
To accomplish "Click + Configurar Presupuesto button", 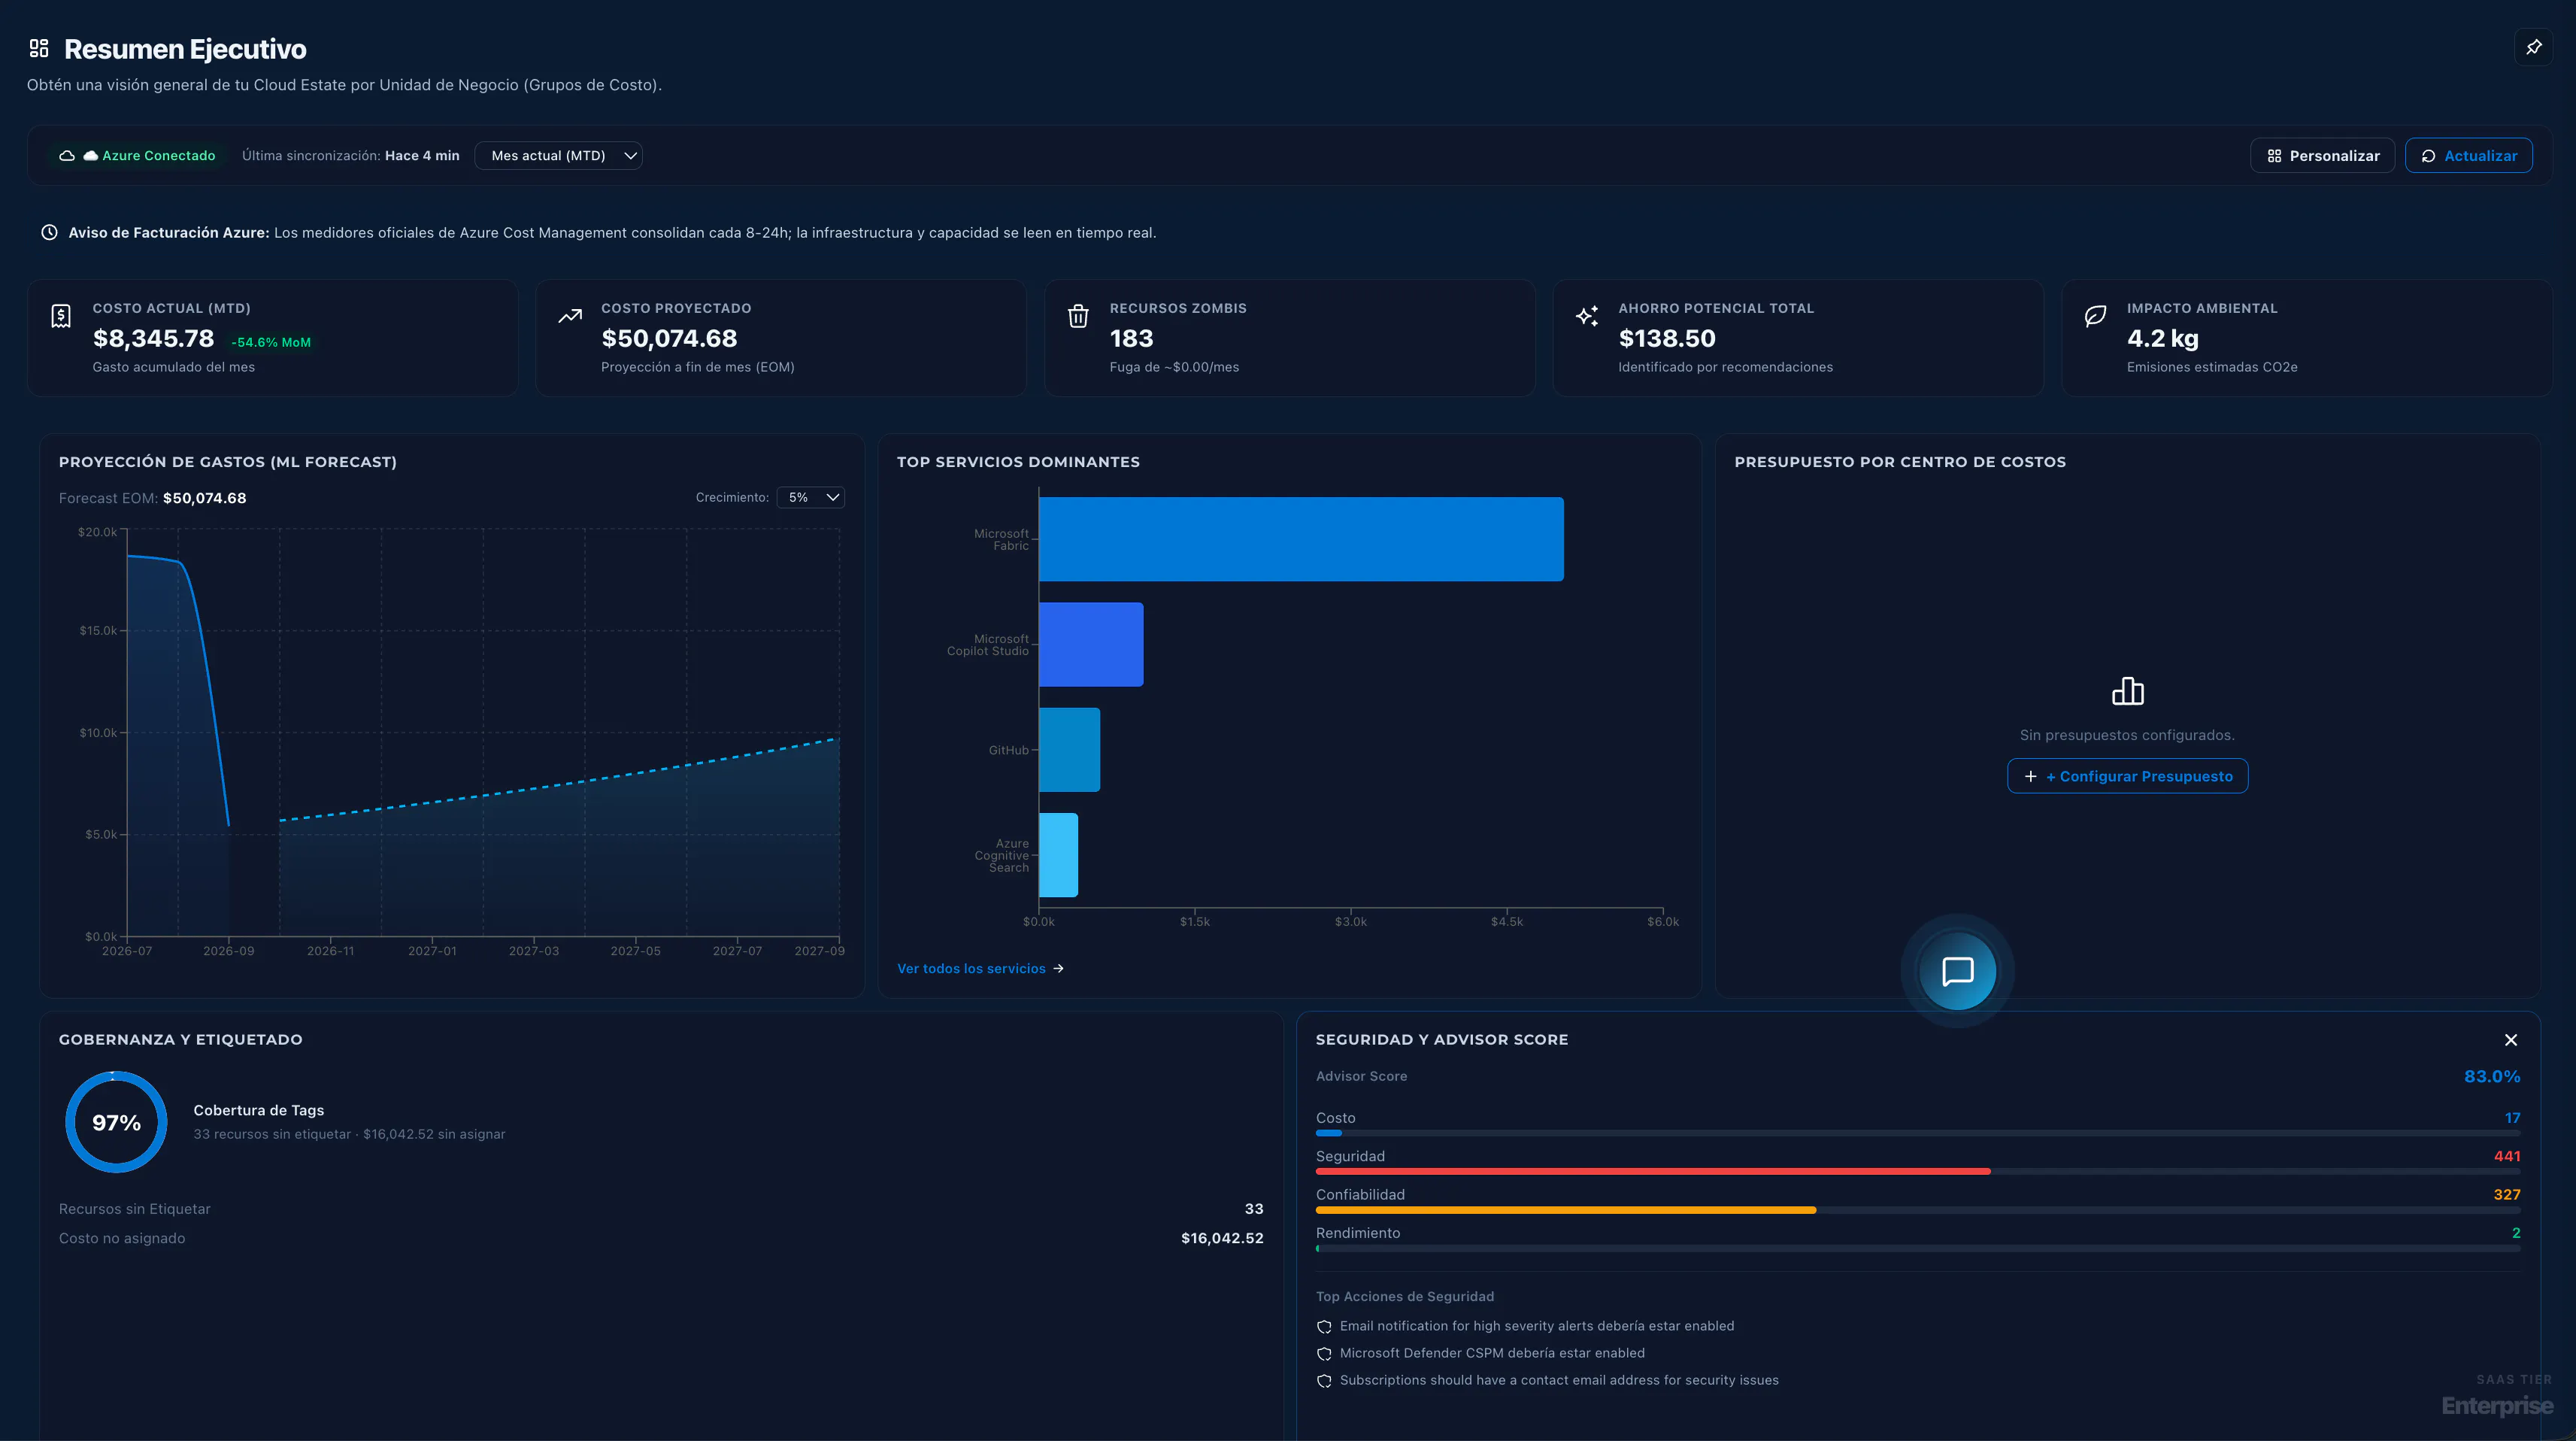I will (2127, 776).
